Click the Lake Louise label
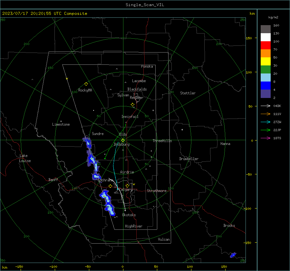The image size is (290, 271). (25, 158)
